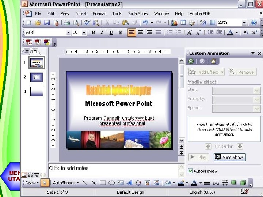Screen dimensions: 263x197
Task: Click the Add Effect button
Action: [206, 72]
